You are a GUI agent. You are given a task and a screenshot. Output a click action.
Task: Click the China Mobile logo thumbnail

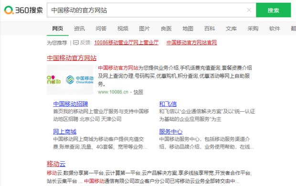click(70, 79)
